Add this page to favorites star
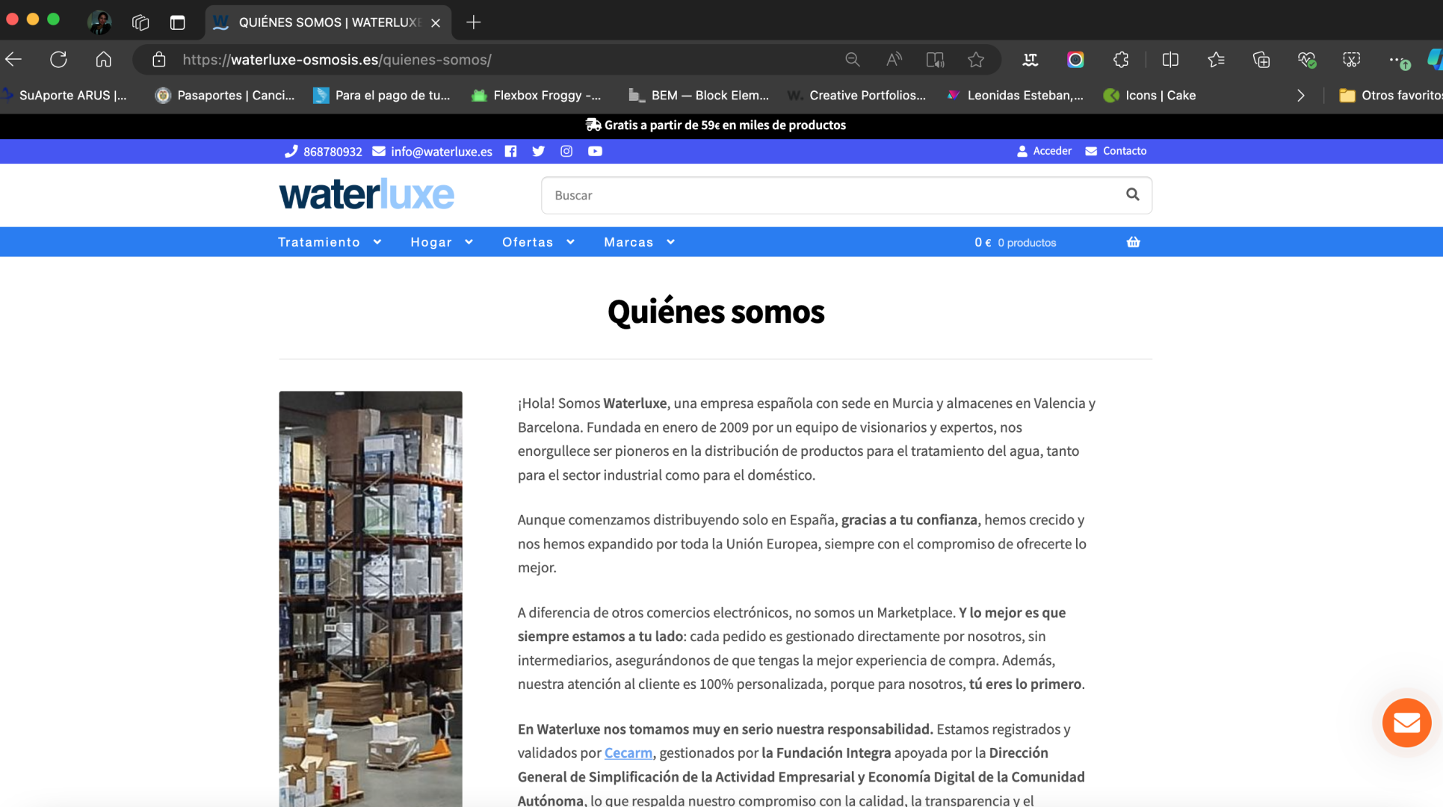1443x807 pixels. pyautogui.click(x=976, y=60)
